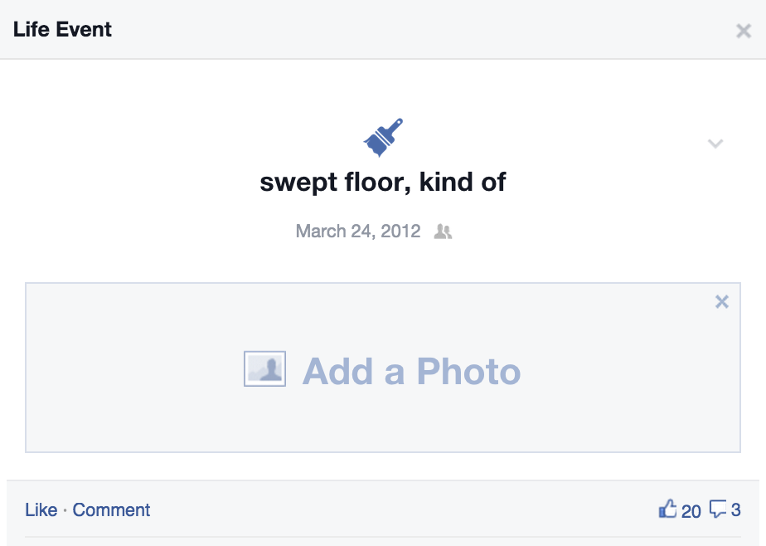The height and width of the screenshot is (546, 766).
Task: Show the 3 comments count
Action: pos(735,509)
